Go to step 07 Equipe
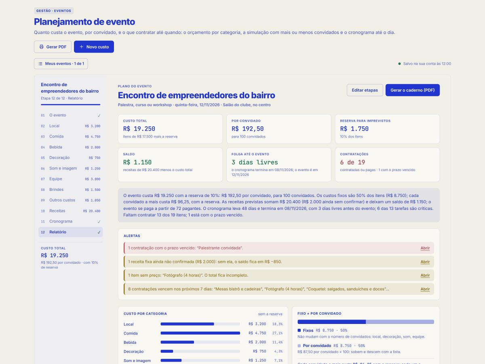This screenshot has height=364, width=485. [71, 179]
